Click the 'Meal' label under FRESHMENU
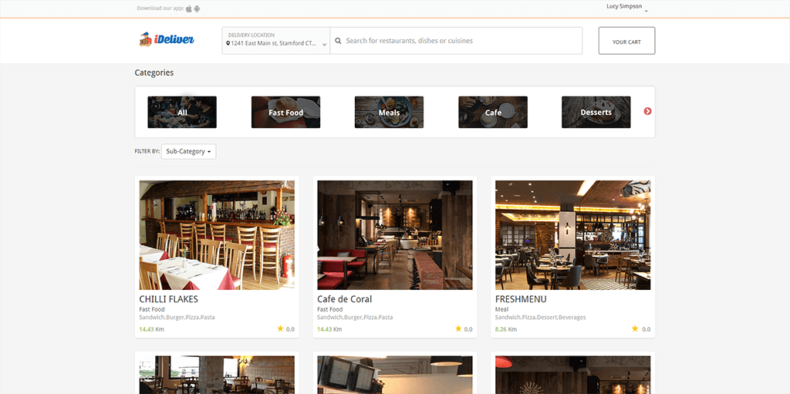The height and width of the screenshot is (394, 790). click(x=501, y=309)
